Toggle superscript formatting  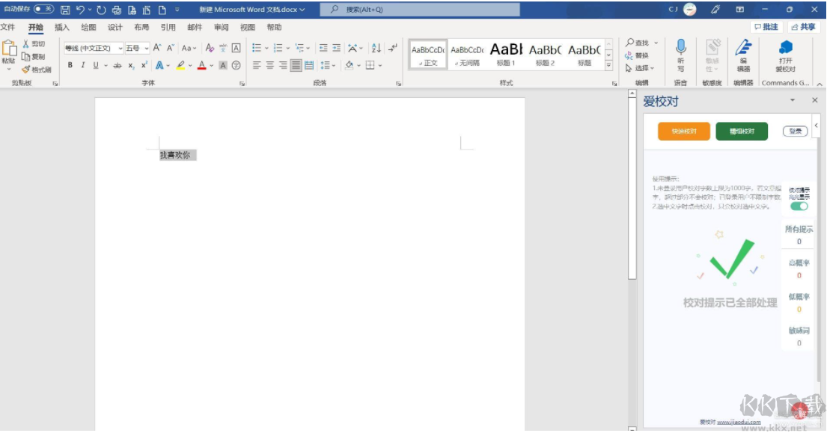pyautogui.click(x=144, y=65)
